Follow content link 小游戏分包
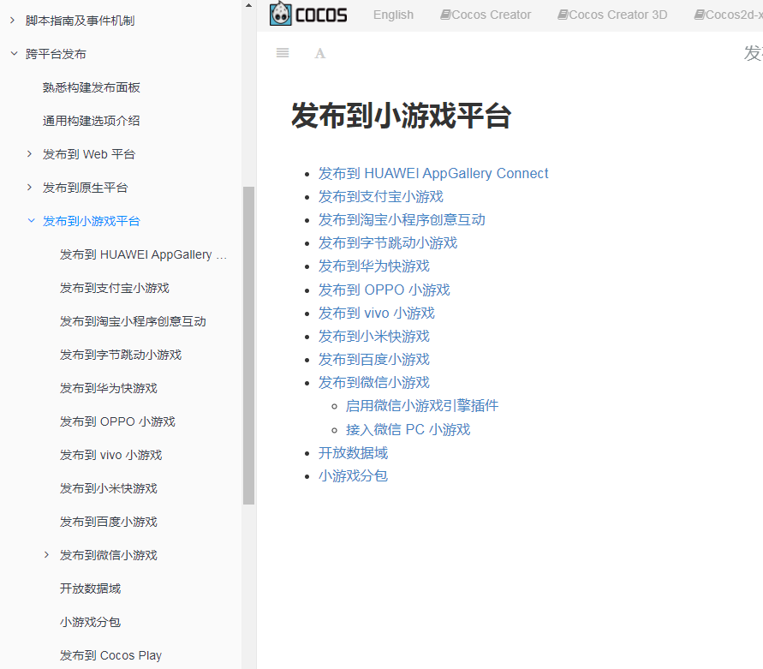Viewport: 763px width, 669px height. click(x=353, y=475)
